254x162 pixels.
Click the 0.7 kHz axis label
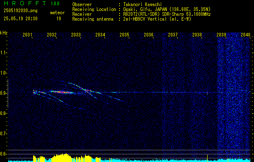click(x=3, y=134)
